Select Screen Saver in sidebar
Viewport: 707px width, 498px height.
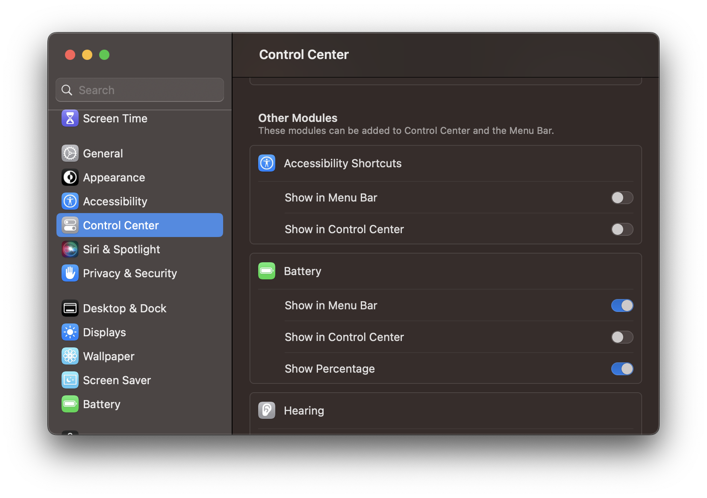[117, 380]
